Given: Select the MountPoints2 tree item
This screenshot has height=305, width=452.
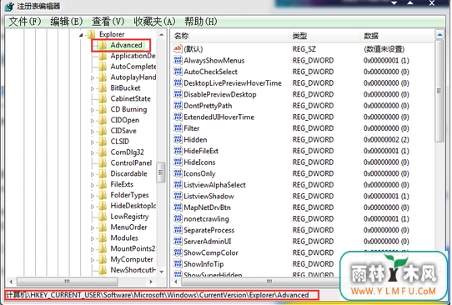Looking at the screenshot, I should click(133, 248).
